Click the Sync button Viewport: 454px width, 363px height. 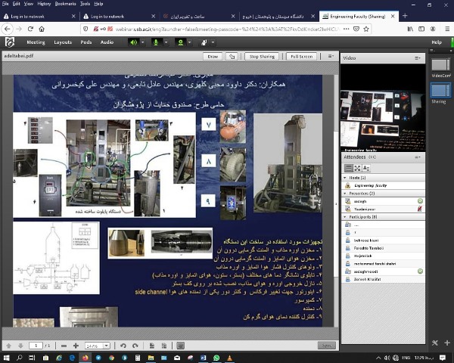pyautogui.click(x=327, y=346)
